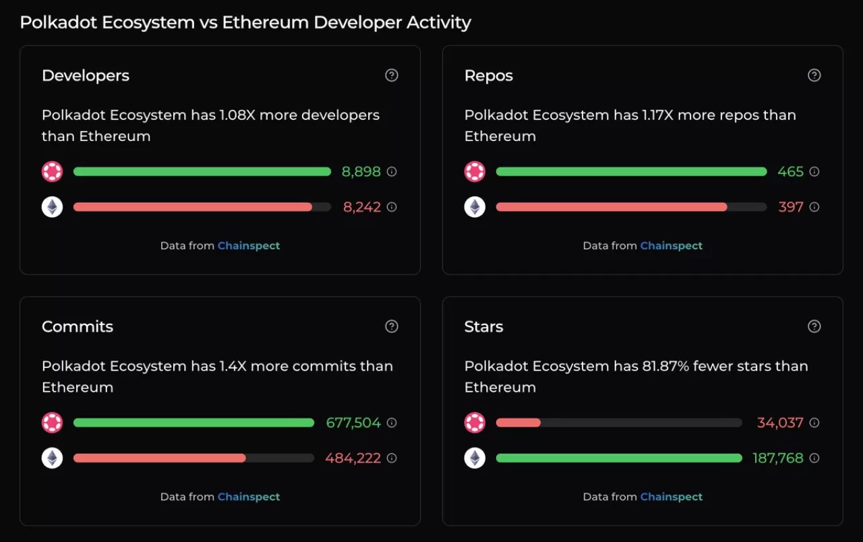Click the help icon in Stars card
This screenshot has height=542, width=863.
coord(814,326)
